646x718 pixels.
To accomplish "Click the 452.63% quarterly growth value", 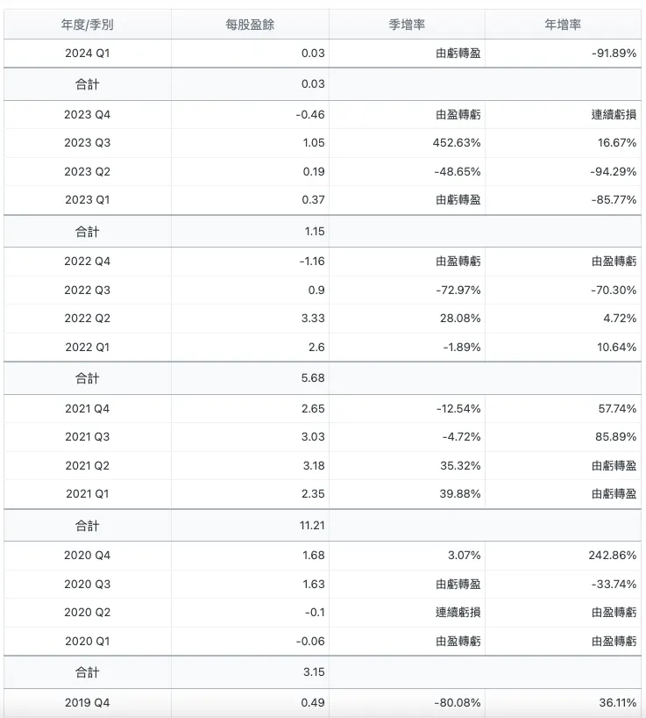I will [458, 143].
